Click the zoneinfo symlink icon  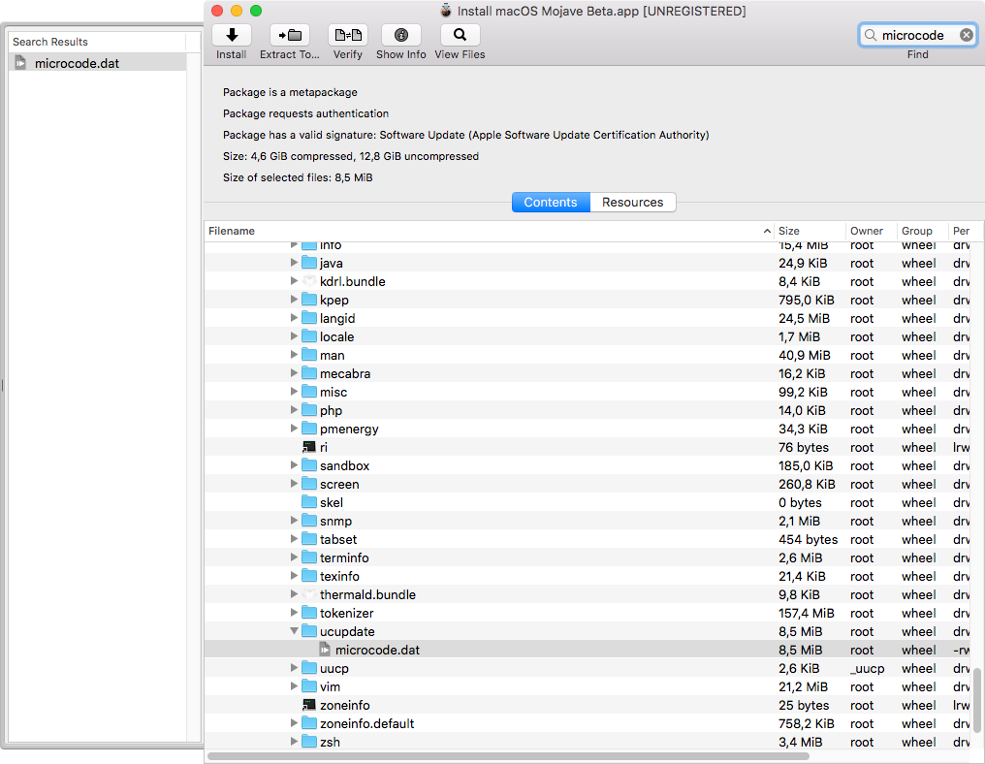tap(309, 705)
